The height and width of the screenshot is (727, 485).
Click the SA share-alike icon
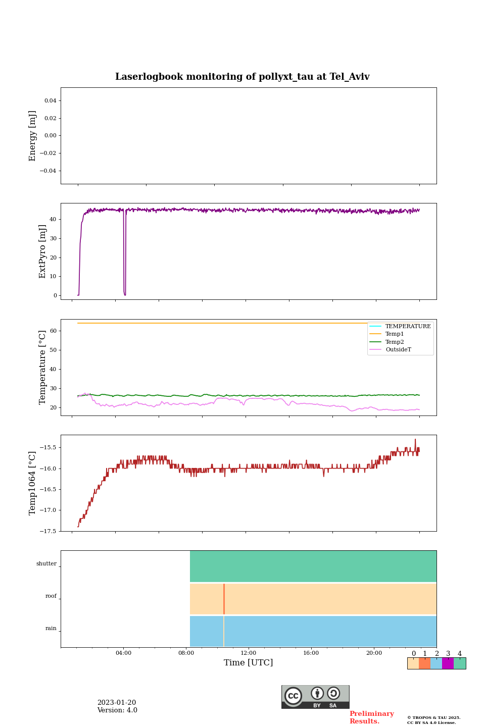point(333,693)
